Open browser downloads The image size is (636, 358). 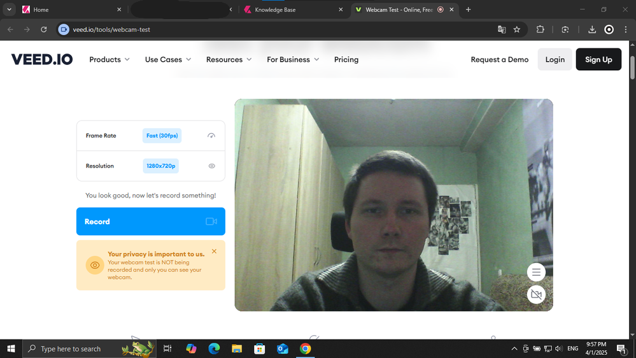(x=592, y=29)
